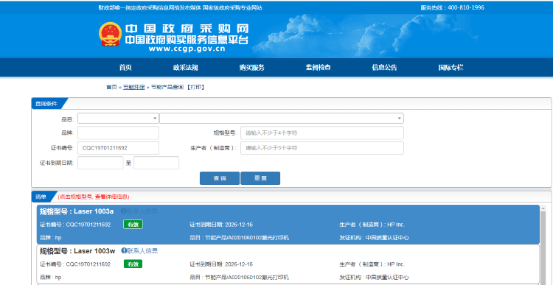Click 首页 breadcrumb link

(x=111, y=88)
